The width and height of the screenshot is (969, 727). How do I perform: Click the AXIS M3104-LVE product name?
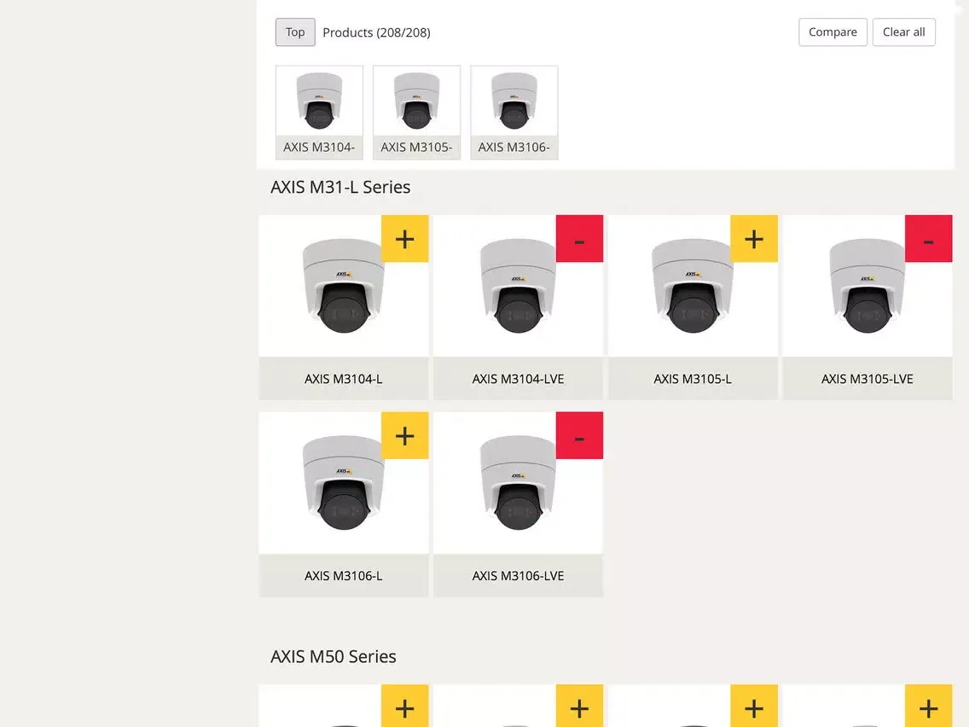tap(518, 379)
